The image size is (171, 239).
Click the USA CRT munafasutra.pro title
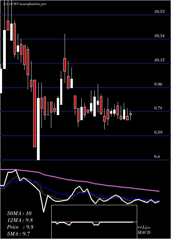pos(25,4)
